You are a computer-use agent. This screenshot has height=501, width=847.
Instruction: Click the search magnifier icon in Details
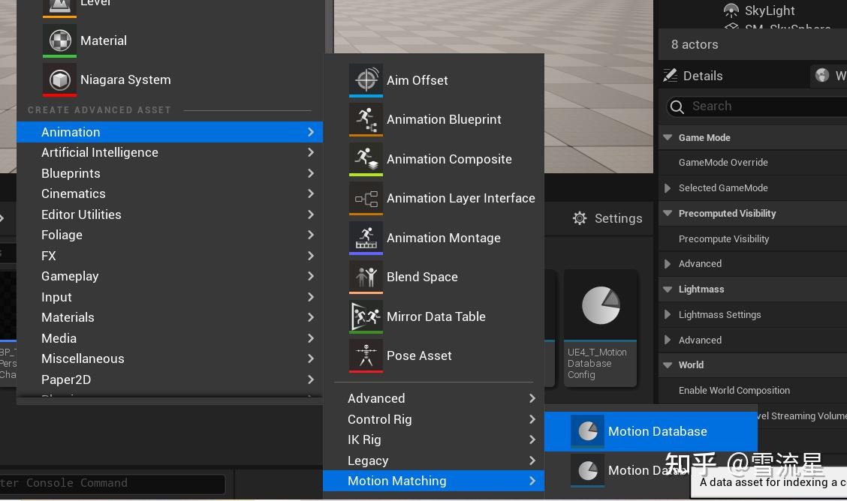677,106
